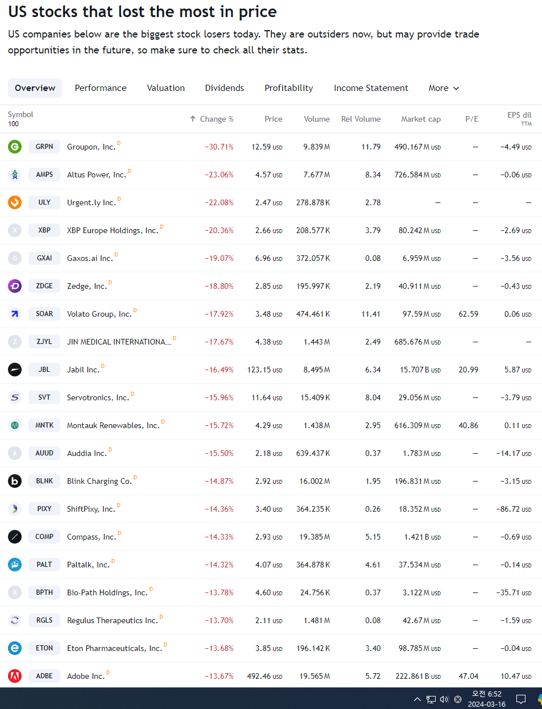The height and width of the screenshot is (709, 542).
Task: Click Servotronics' 8.04 relative volume value
Action: (x=373, y=397)
